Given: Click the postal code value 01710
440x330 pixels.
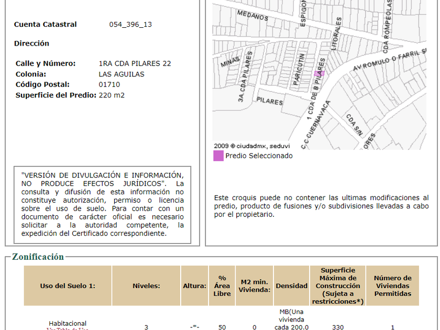Looking at the screenshot, I should (x=109, y=84).
